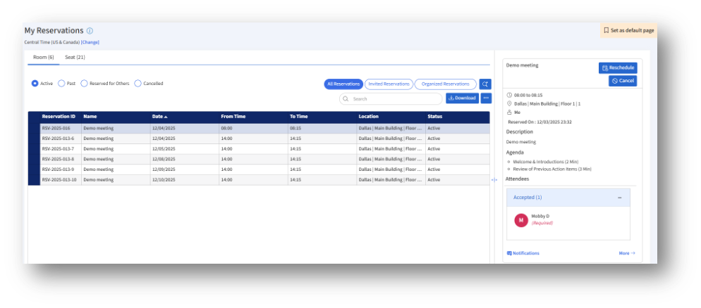Viewport: 701px width, 308px height.
Task: Expand details with the More arrow link
Action: 626,253
